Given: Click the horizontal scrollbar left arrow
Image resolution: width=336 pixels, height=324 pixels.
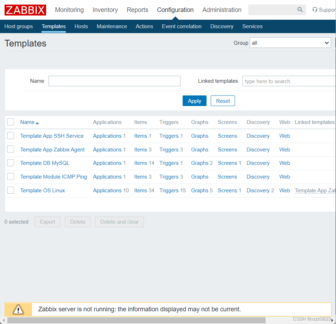Looking at the screenshot, I should 4,320.
